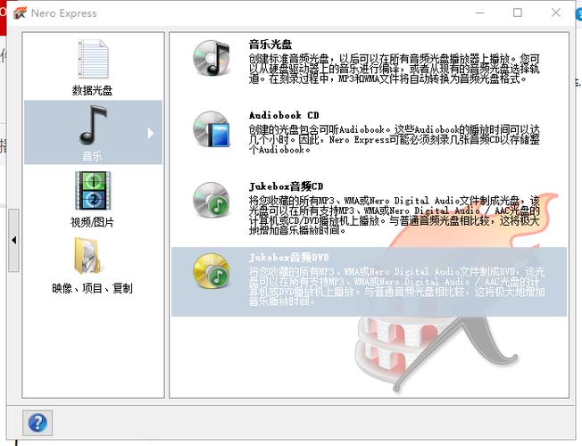The width and height of the screenshot is (582, 446).
Task: Click the Jukebox音频CD description paragraph
Action: click(x=395, y=215)
